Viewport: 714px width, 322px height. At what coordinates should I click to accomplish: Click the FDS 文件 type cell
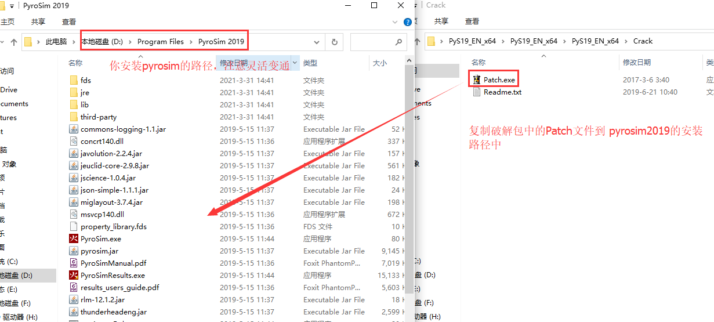pyautogui.click(x=318, y=226)
